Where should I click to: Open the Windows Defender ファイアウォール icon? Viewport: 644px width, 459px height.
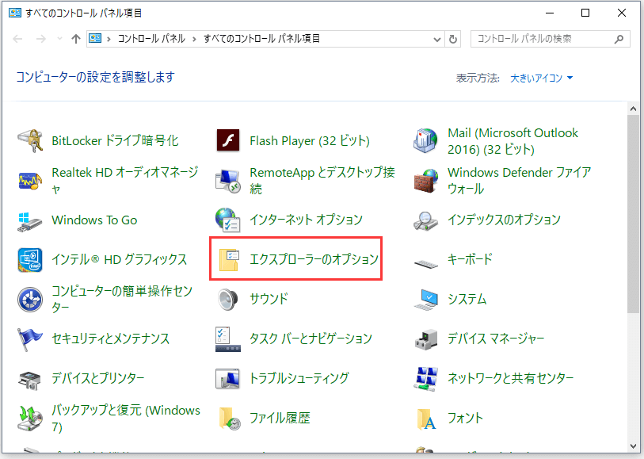click(426, 181)
